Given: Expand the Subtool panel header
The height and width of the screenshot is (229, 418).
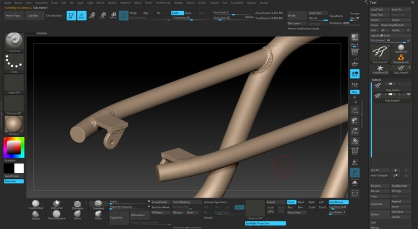Looking at the screenshot, I should 377,79.
